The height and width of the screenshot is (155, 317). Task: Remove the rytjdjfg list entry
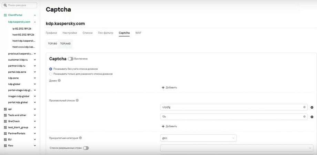coord(312,107)
